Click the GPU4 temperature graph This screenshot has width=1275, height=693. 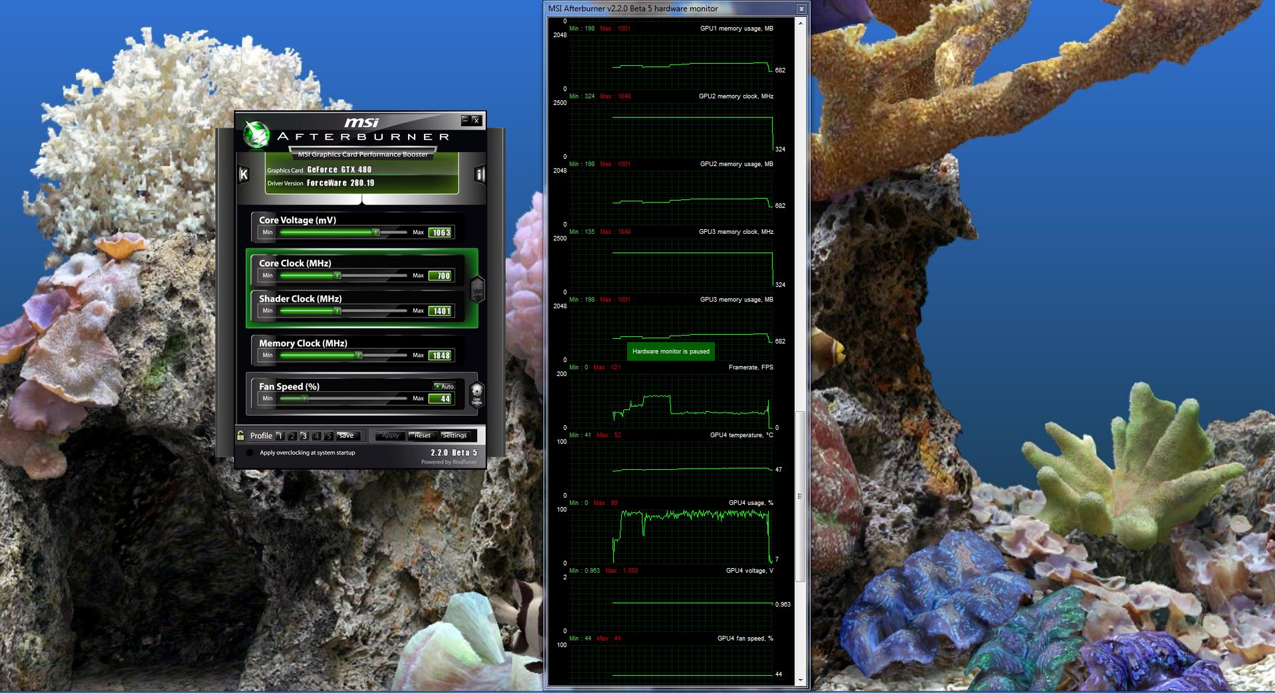click(671, 468)
